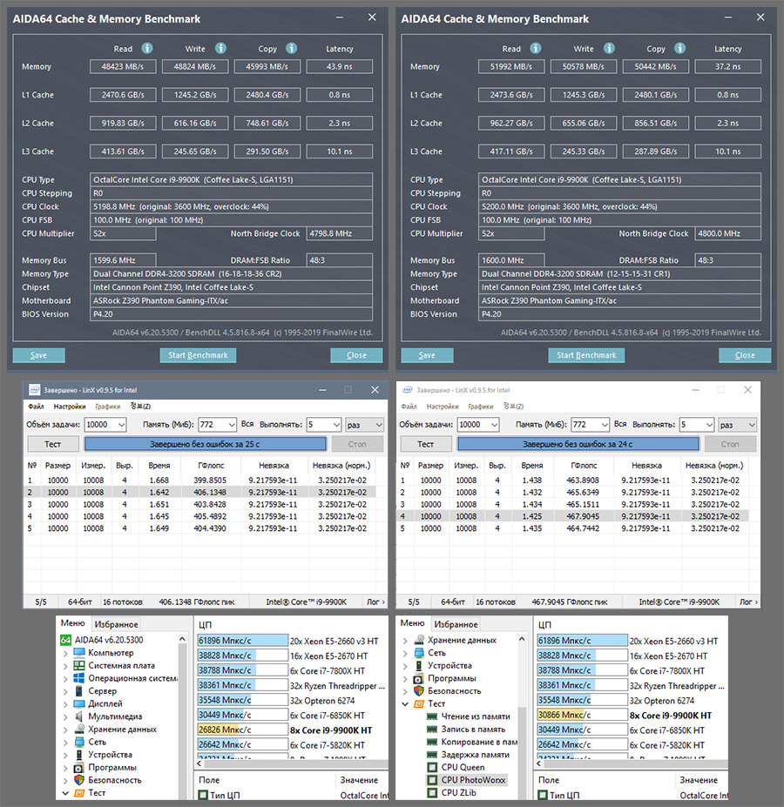The image size is (784, 807).
Task: Open Файл menu in left LinX window
Action: [36, 406]
